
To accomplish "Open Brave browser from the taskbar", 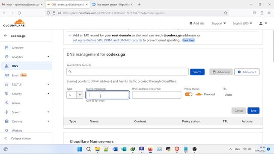I will (177, 149).
